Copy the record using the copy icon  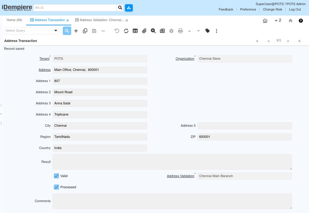click(x=85, y=31)
